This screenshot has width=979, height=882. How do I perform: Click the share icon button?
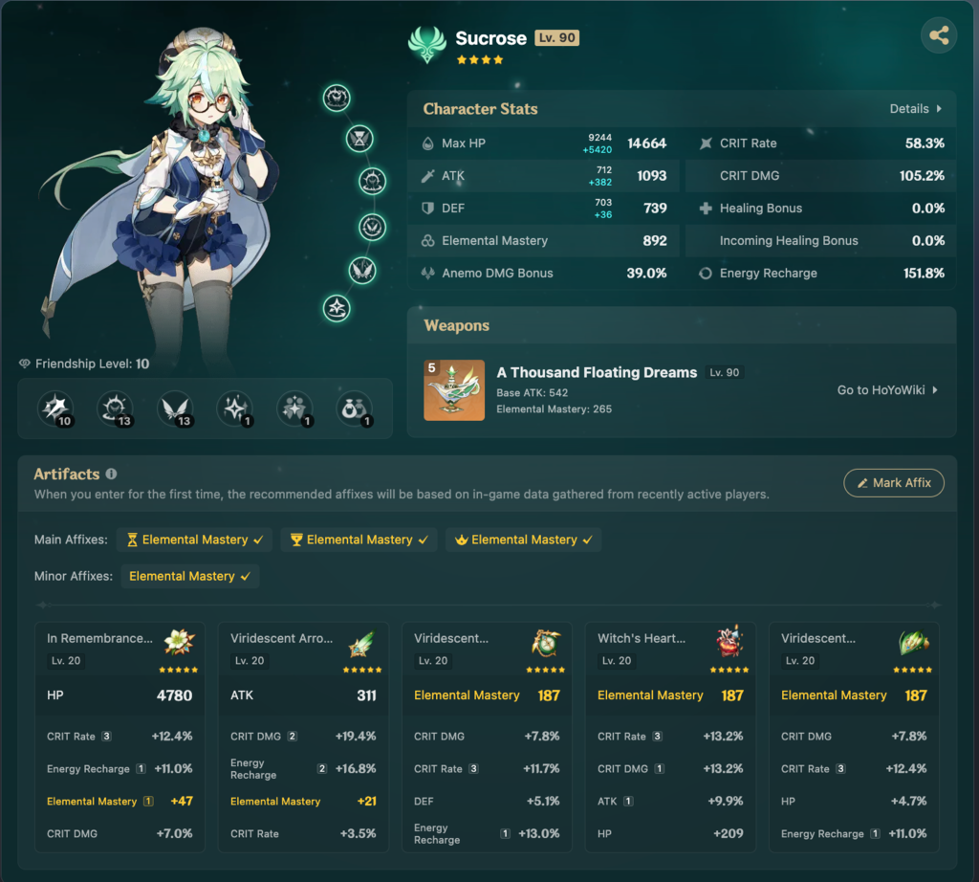[939, 35]
